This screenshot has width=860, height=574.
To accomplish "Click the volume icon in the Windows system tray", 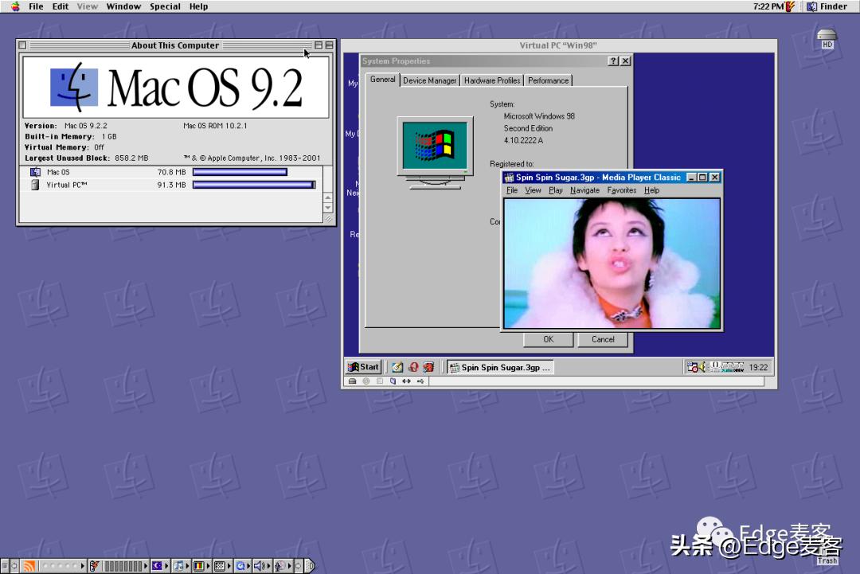I will [702, 367].
